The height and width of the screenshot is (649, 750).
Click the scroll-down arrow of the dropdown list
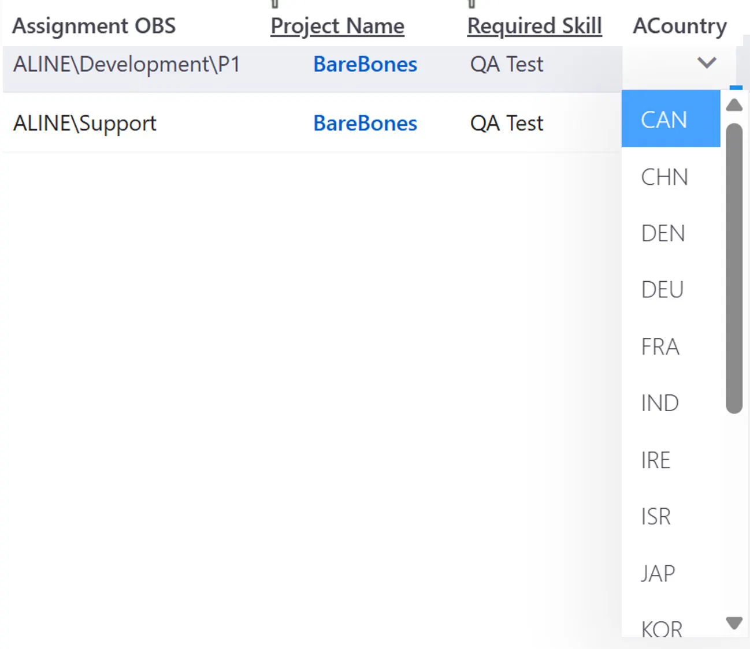(x=734, y=623)
